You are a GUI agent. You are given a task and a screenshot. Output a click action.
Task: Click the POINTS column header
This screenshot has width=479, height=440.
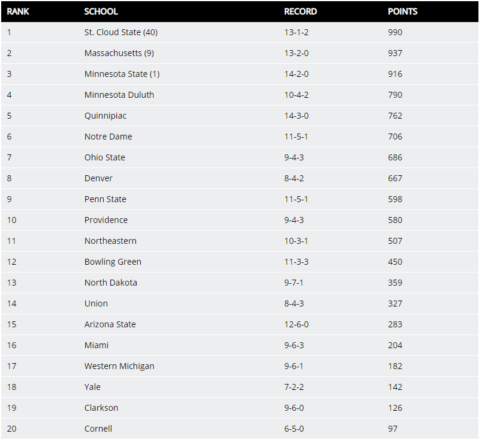403,11
